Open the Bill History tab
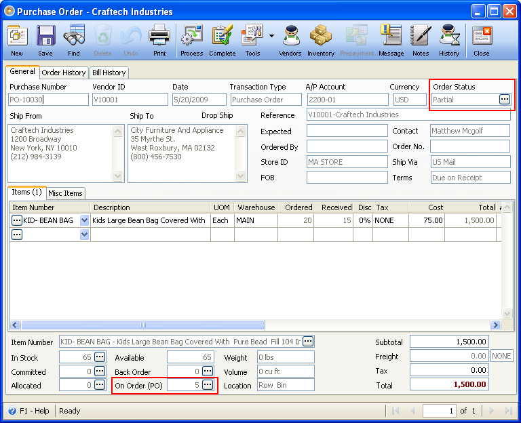This screenshot has width=521, height=423. pyautogui.click(x=109, y=73)
